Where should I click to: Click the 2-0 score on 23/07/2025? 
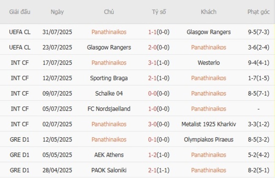[154, 47]
